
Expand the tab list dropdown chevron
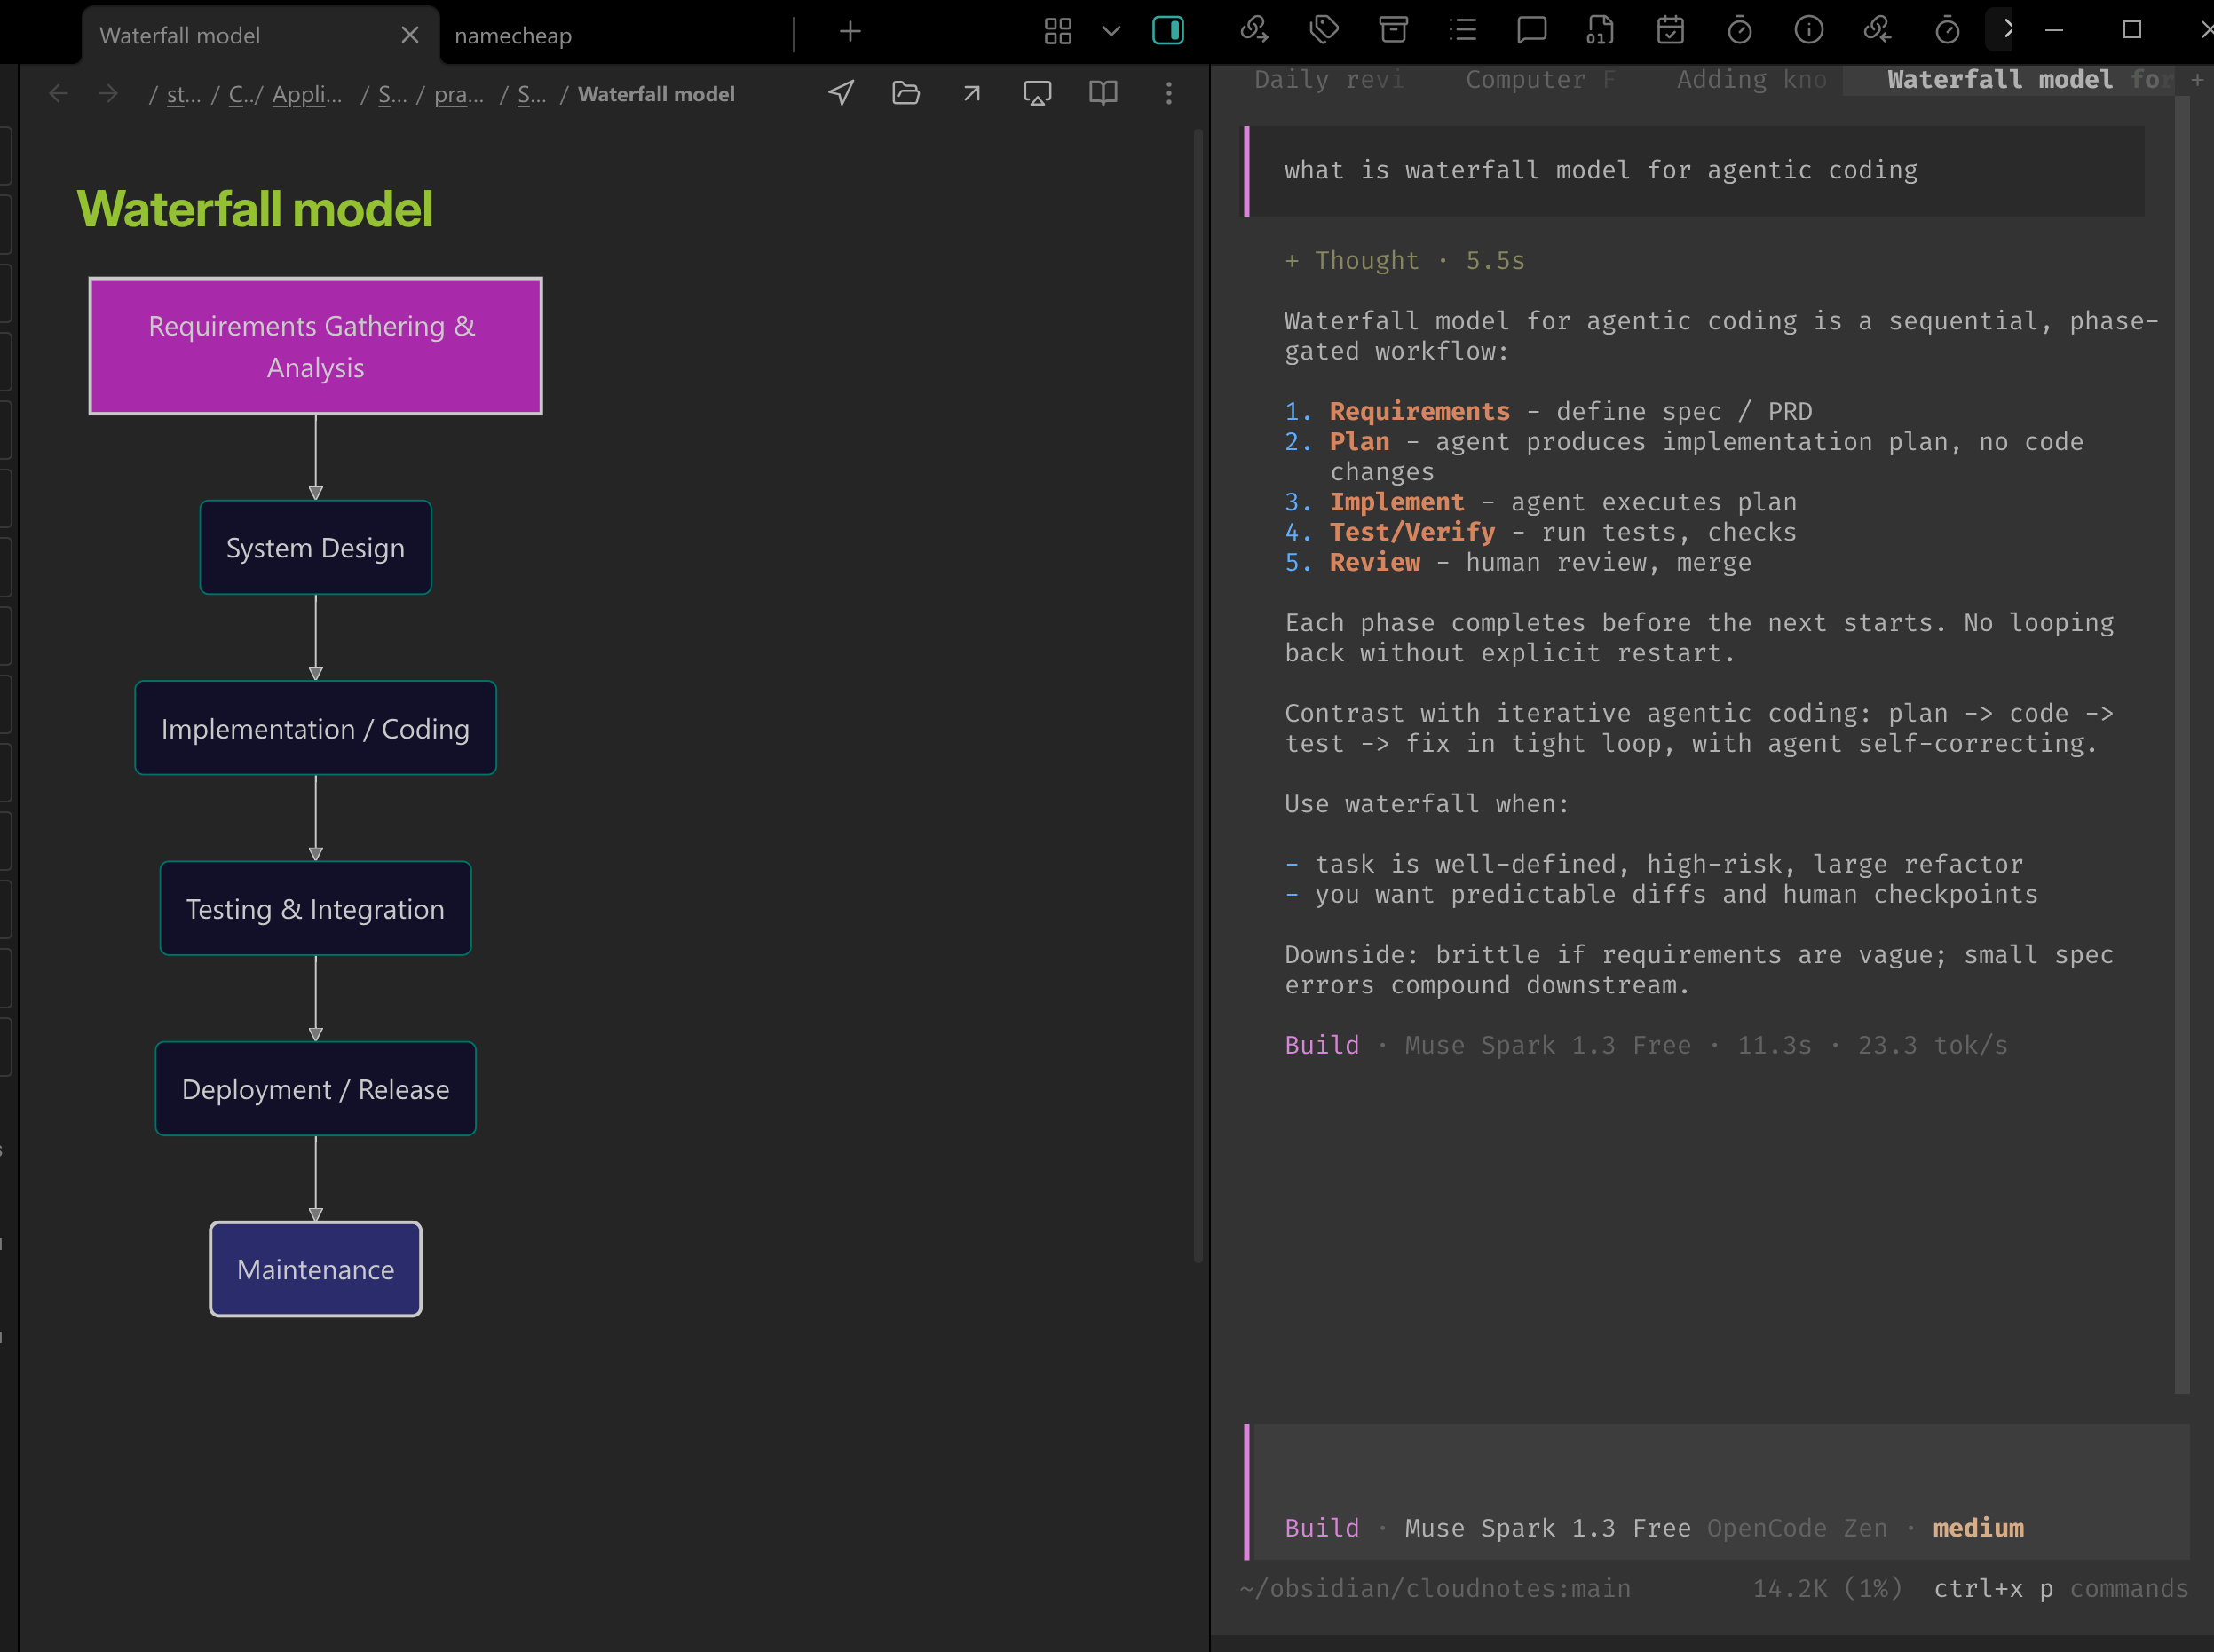(x=1110, y=31)
